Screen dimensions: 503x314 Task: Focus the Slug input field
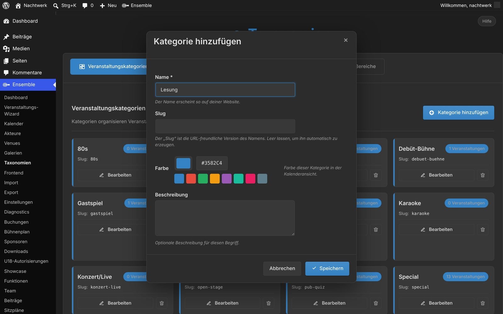click(x=225, y=126)
